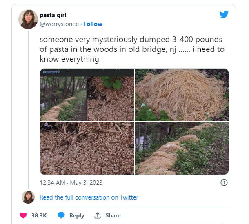Open the photo of pasta mounds along path
The height and width of the screenshot is (224, 249).
[x=182, y=148]
